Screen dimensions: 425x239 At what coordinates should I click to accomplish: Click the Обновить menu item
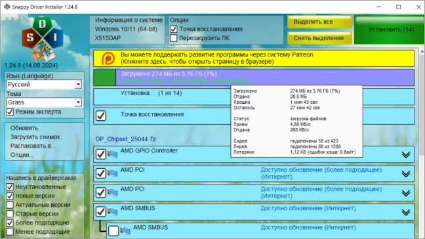pos(24,128)
